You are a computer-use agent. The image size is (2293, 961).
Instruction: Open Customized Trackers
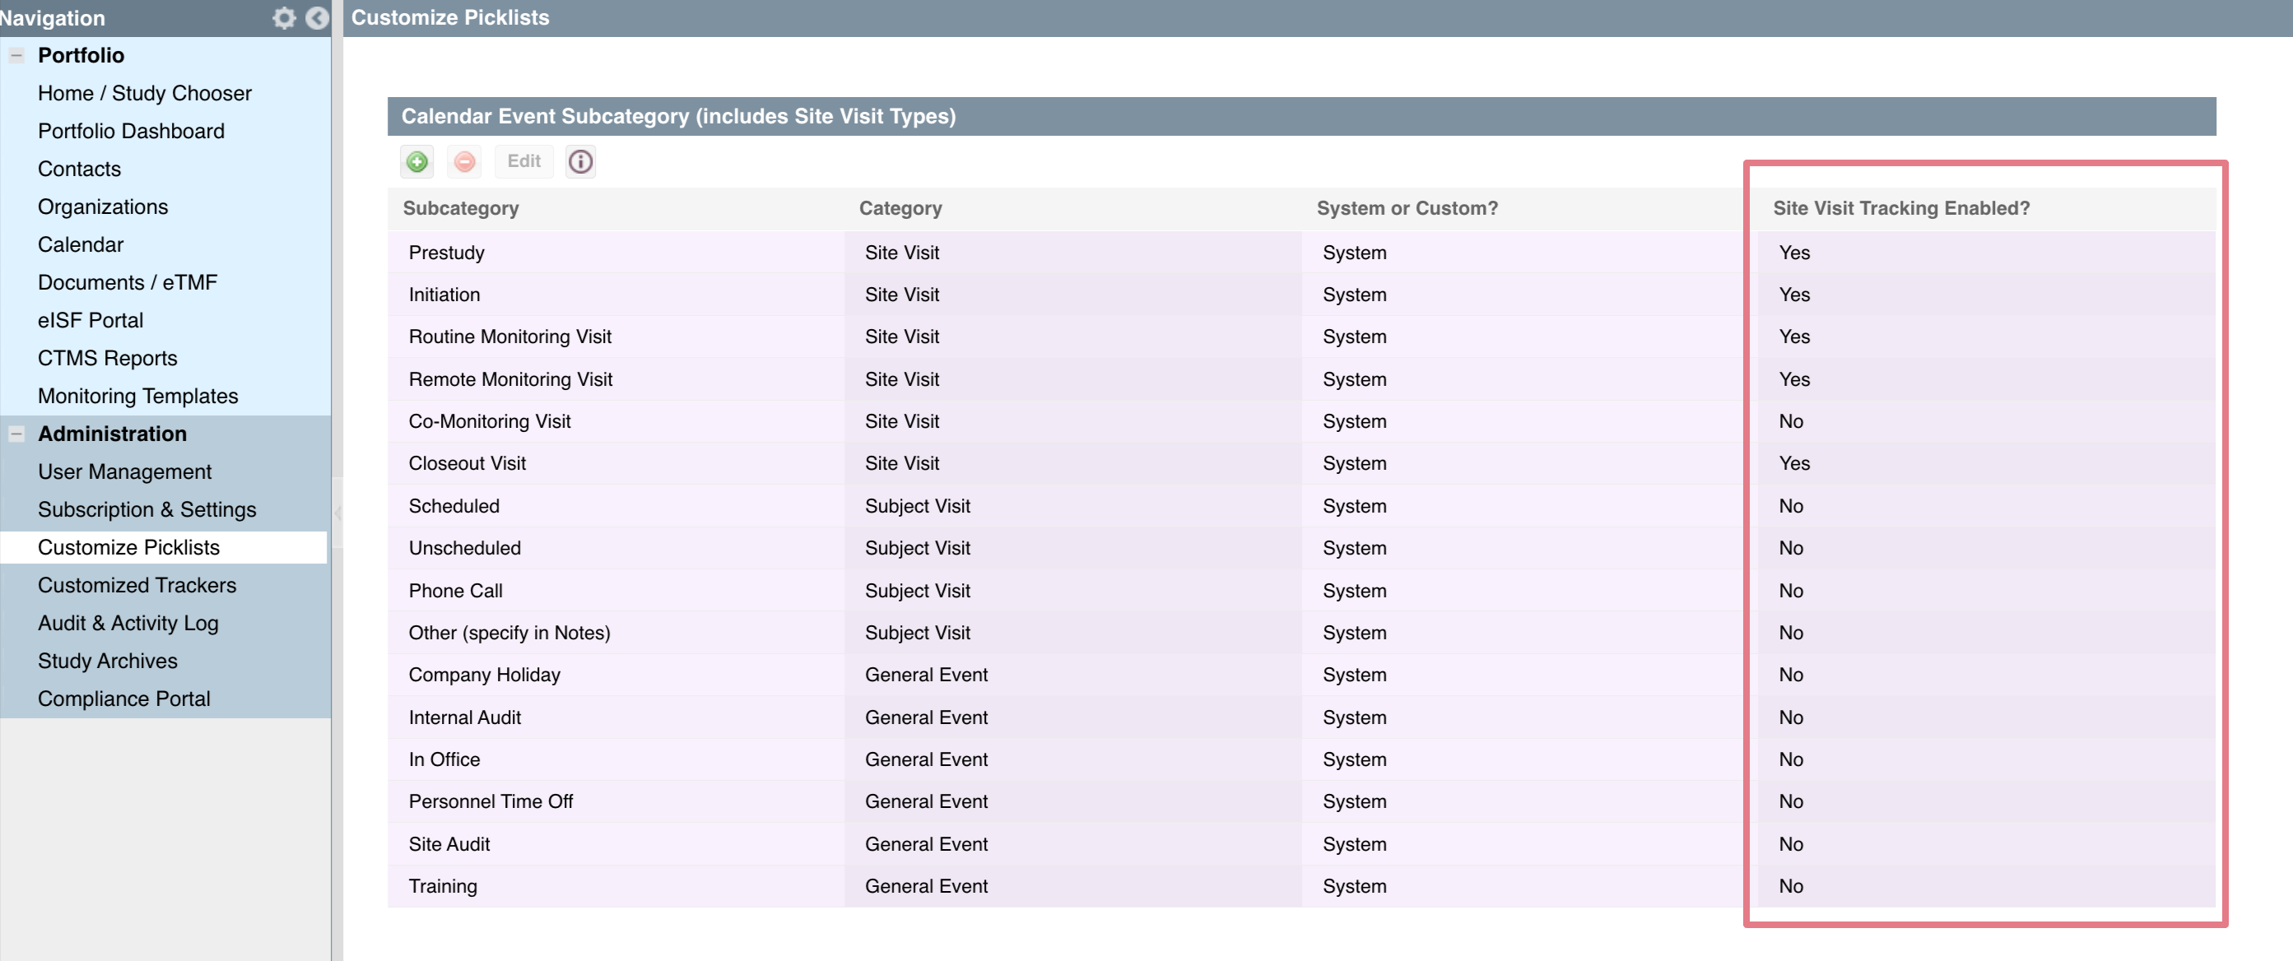tap(137, 585)
